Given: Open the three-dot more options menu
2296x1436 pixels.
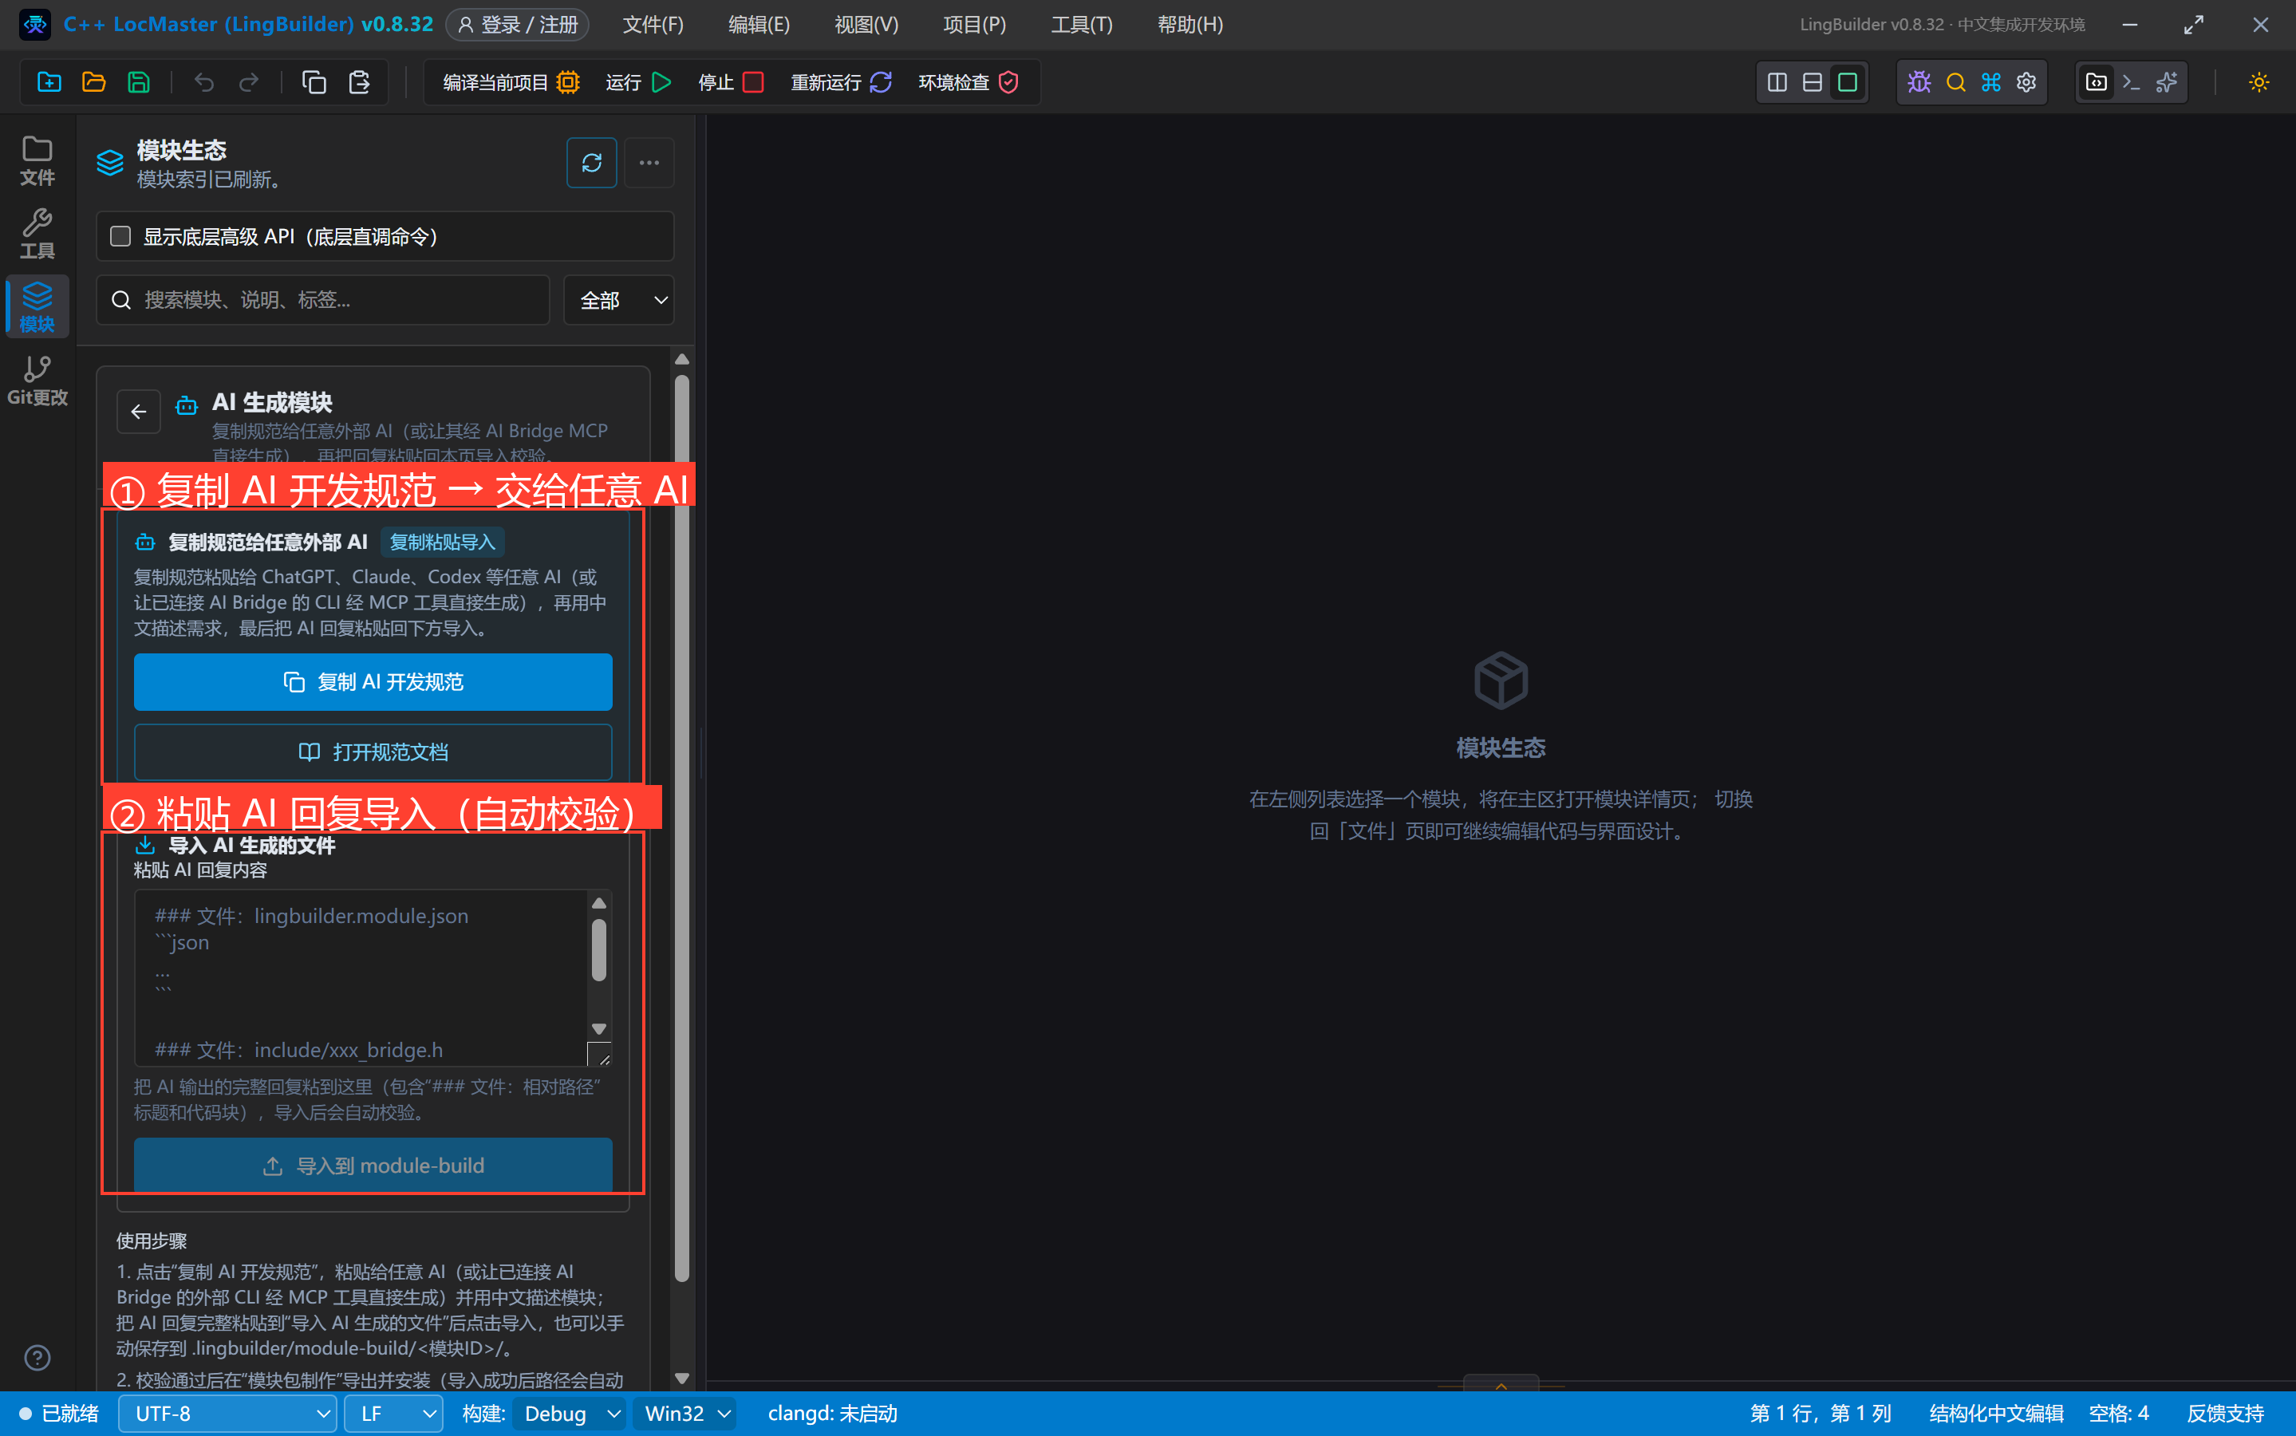Looking at the screenshot, I should point(649,163).
